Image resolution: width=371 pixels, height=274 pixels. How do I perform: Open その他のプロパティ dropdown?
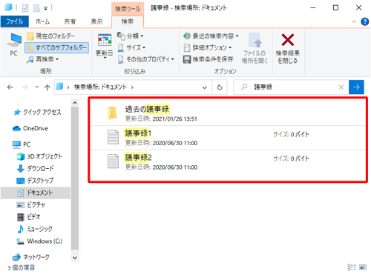pos(146,59)
